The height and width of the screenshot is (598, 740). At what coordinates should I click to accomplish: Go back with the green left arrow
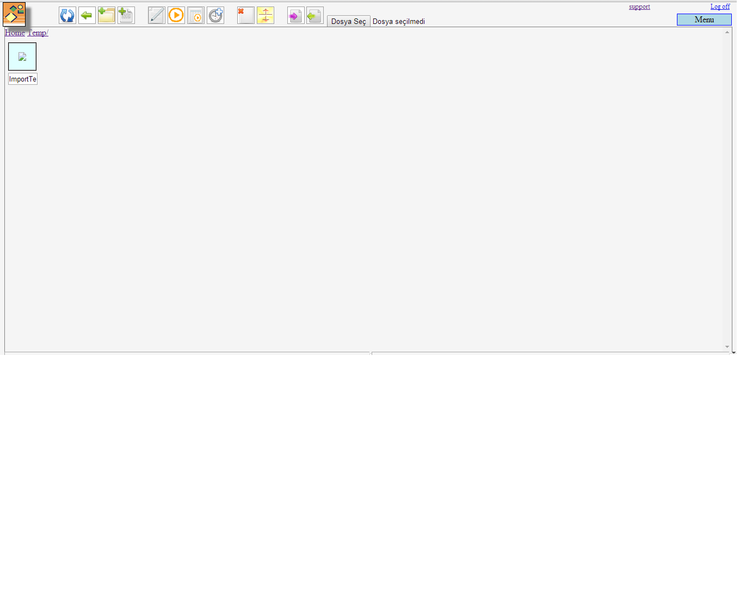(x=87, y=15)
